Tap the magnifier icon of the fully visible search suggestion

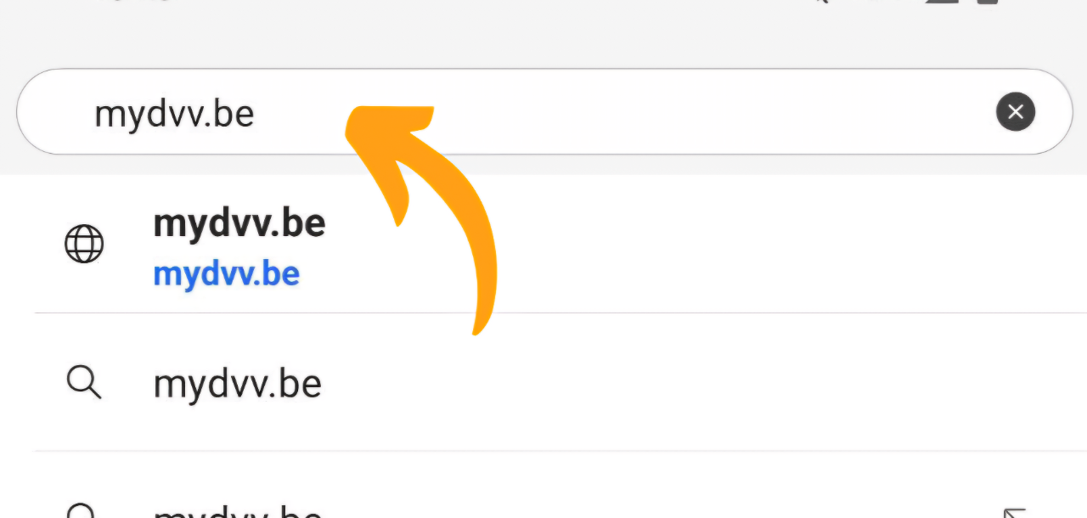(x=84, y=383)
